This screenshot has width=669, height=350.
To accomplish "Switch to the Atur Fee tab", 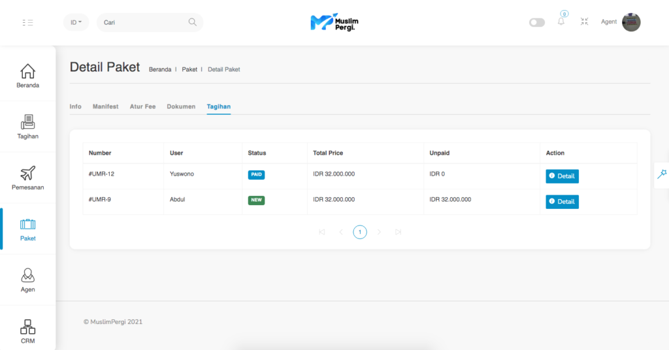I will click(142, 106).
